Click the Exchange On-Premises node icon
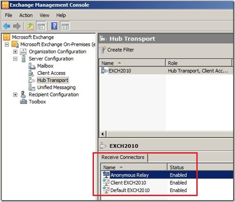 [15, 45]
